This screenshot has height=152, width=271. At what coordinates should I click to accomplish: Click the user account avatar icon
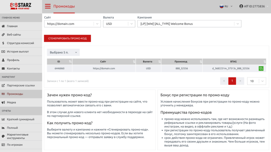point(241,6)
